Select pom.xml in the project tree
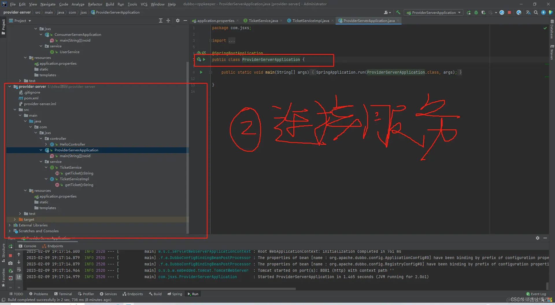This screenshot has height=305, width=555. coord(31,98)
